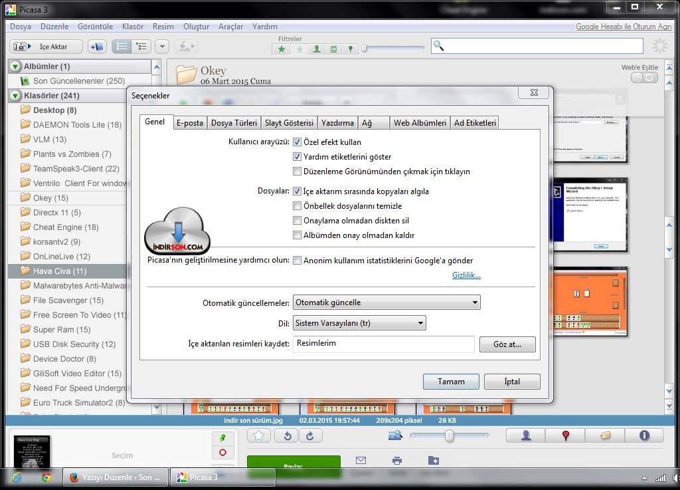Click the export to folder icon
This screenshot has width=680, height=490.
433,461
